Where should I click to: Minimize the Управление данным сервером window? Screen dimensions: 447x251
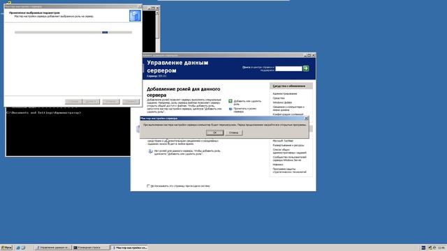click(x=305, y=55)
